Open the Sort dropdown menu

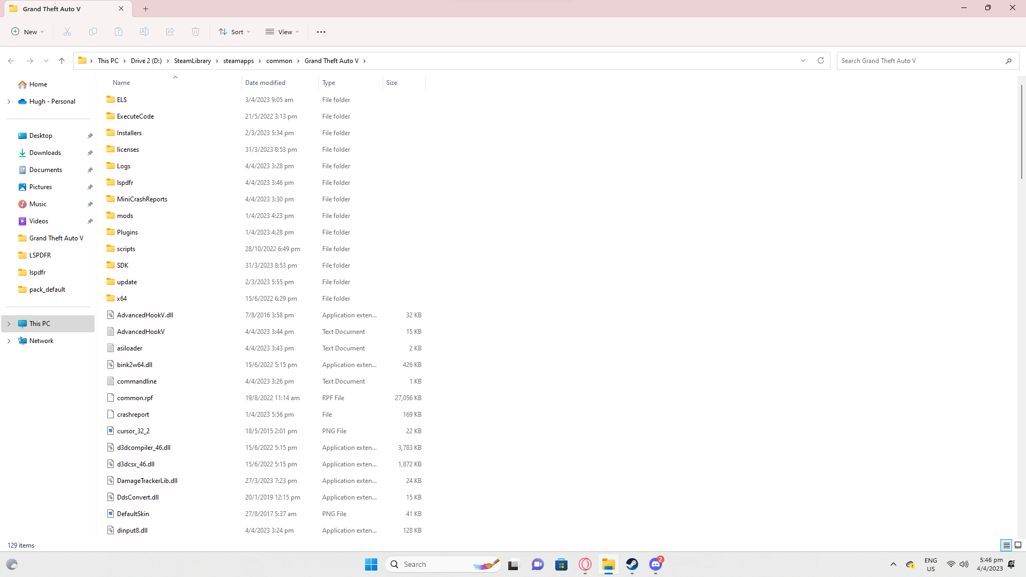point(234,32)
